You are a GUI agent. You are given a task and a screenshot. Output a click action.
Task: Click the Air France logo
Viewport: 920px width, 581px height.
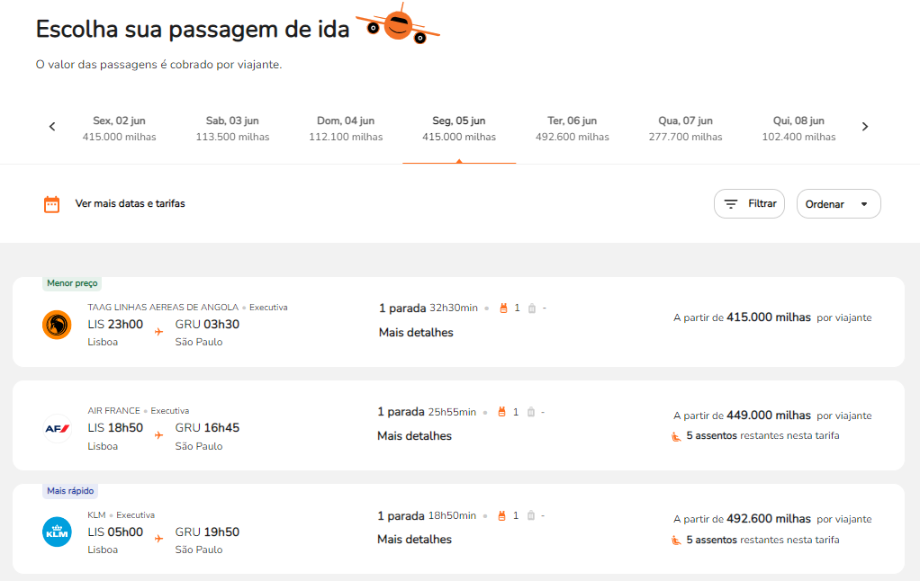point(57,429)
